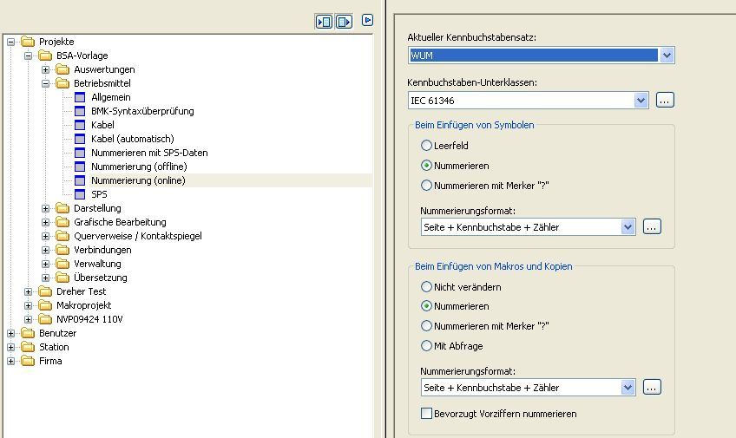This screenshot has height=438, width=736.
Task: Expand the Benutzer folder node
Action: click(x=10, y=333)
